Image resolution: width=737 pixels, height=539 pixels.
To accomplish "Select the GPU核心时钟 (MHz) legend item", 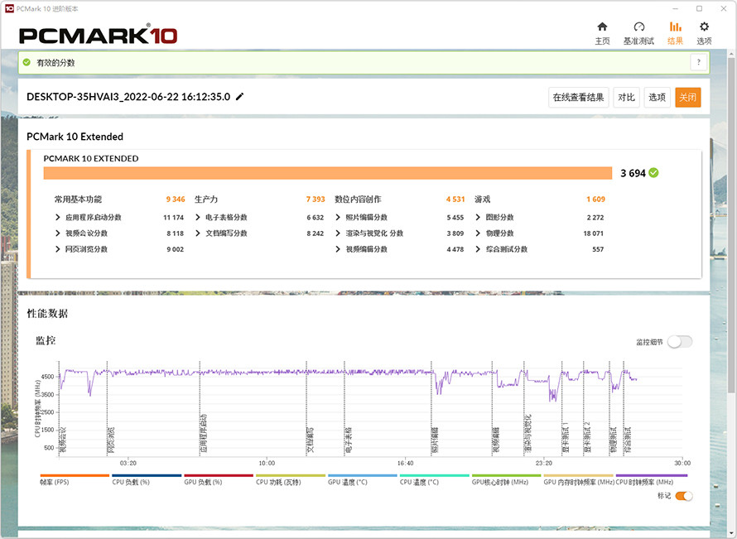I will tap(506, 479).
